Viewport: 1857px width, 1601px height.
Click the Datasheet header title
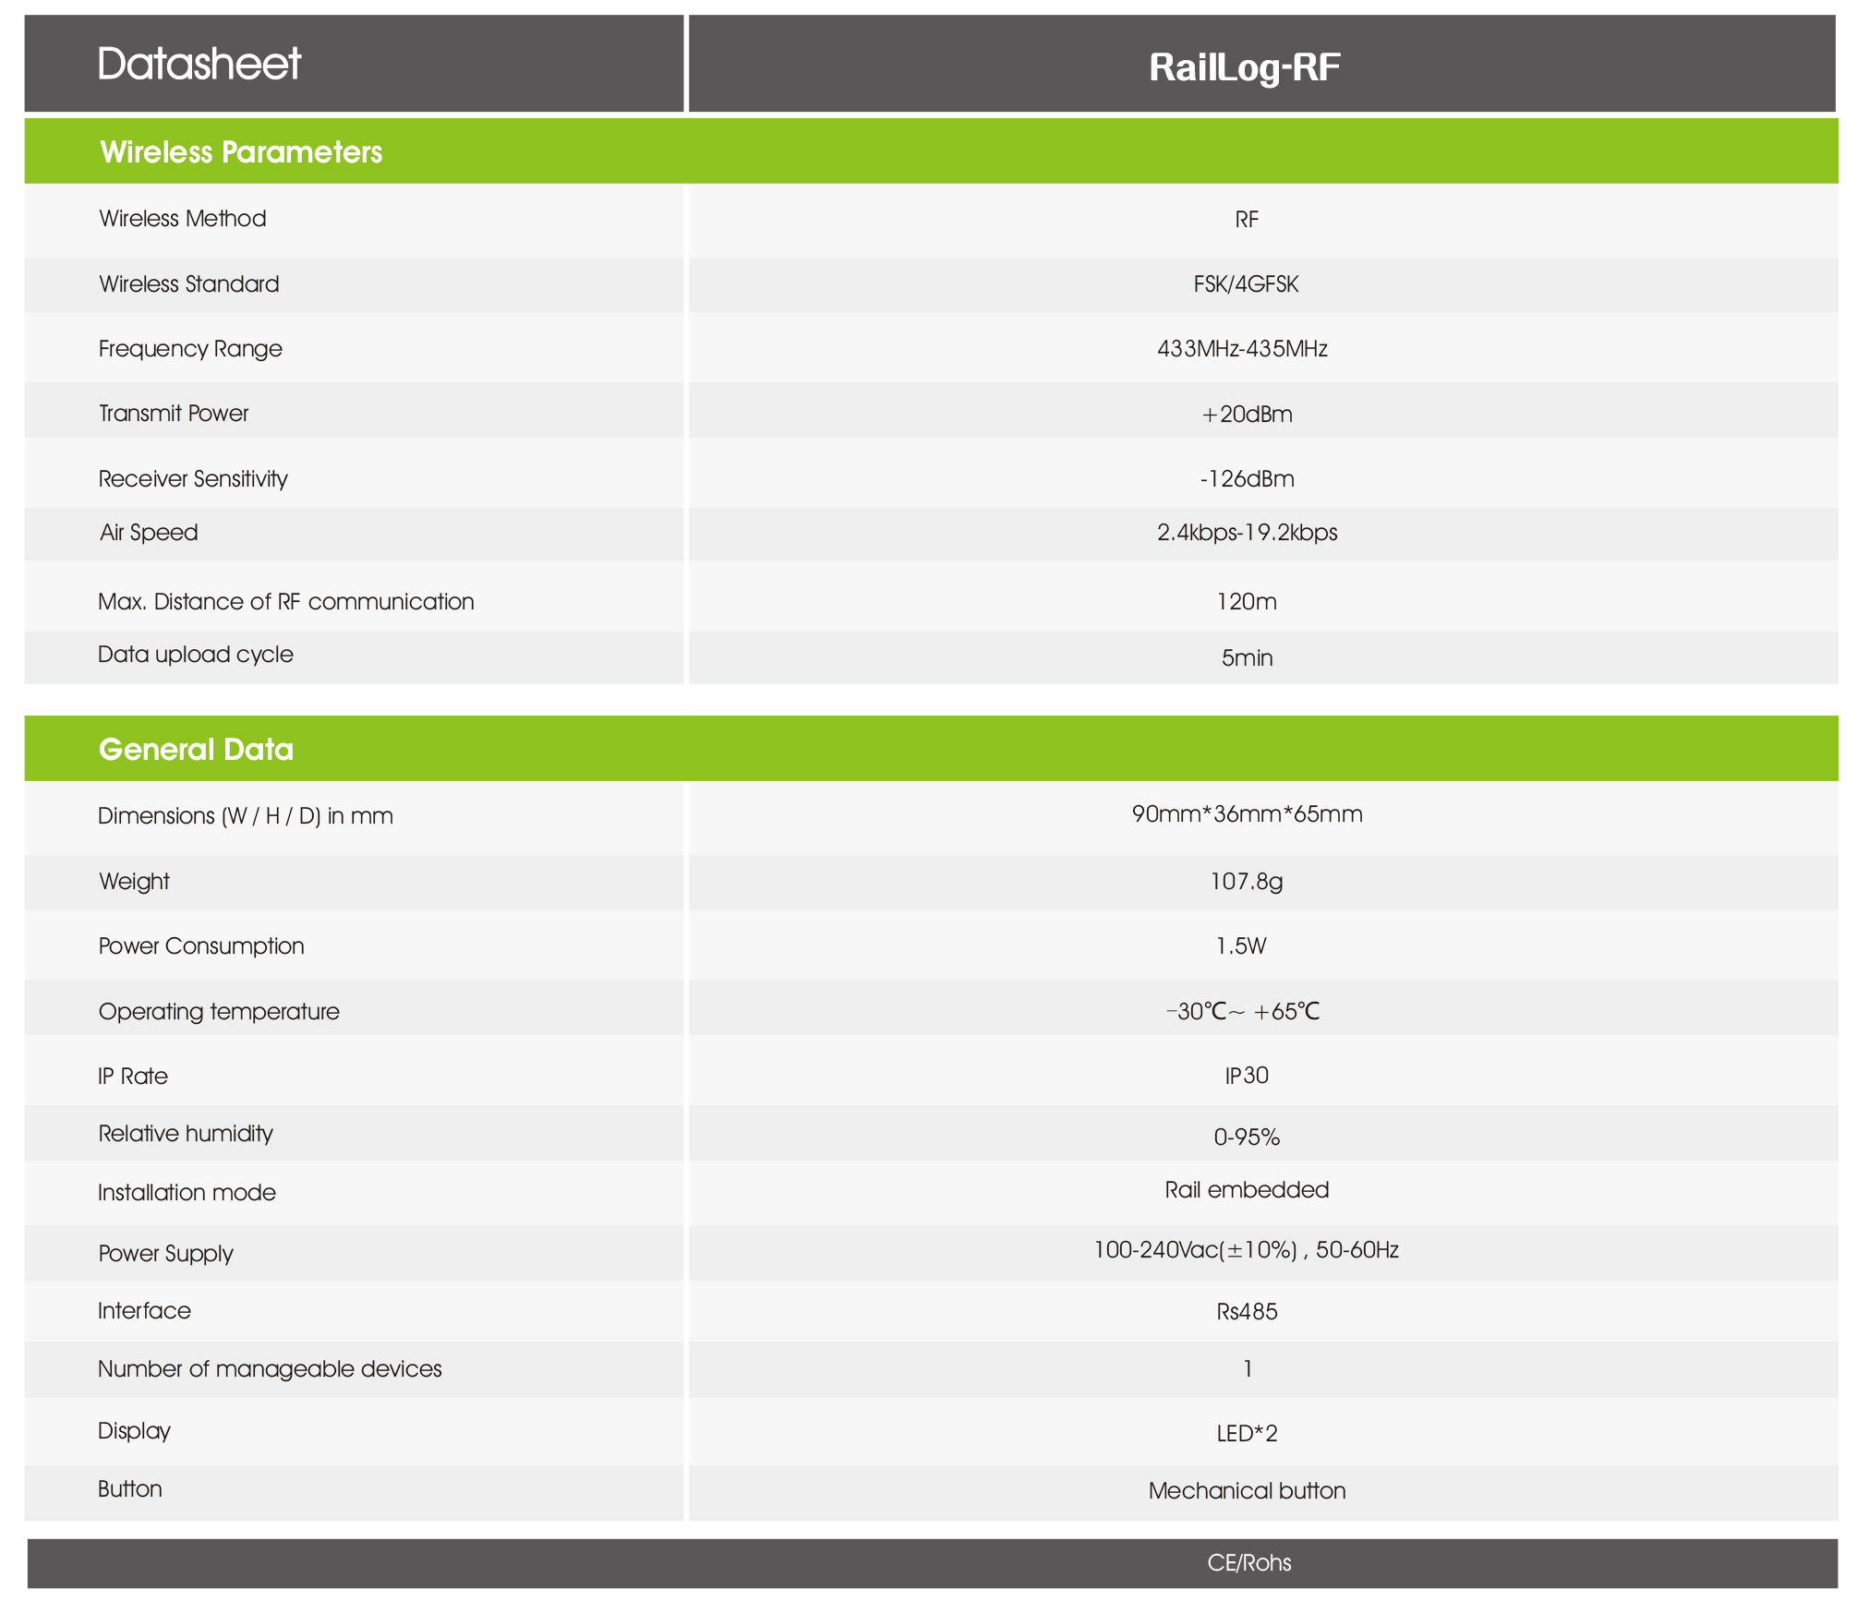pyautogui.click(x=199, y=64)
